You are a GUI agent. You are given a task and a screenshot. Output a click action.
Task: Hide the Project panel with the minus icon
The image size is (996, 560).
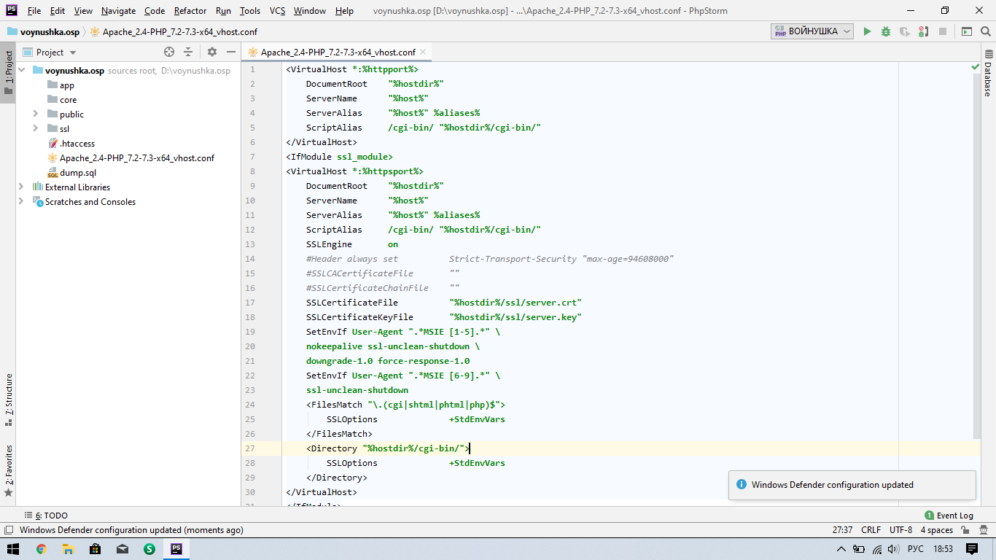click(231, 52)
